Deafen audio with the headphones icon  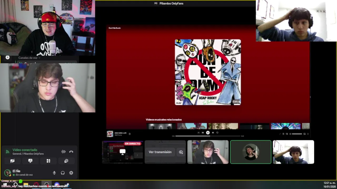point(63,173)
